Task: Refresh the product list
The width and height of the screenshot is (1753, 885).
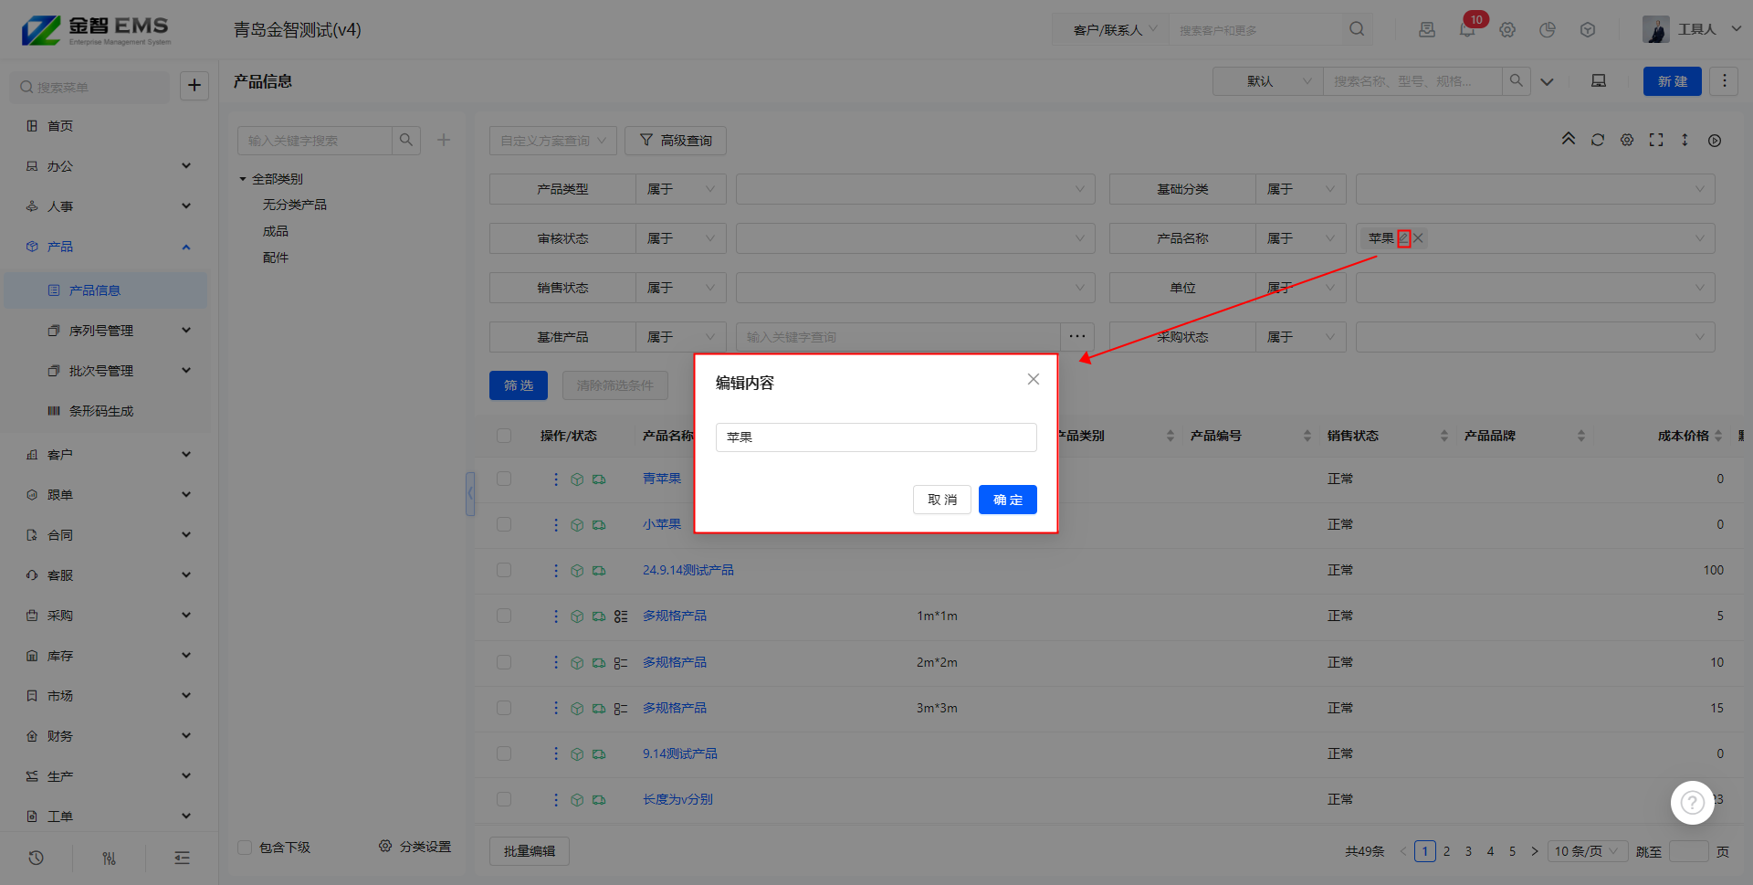Action: pos(1598,140)
